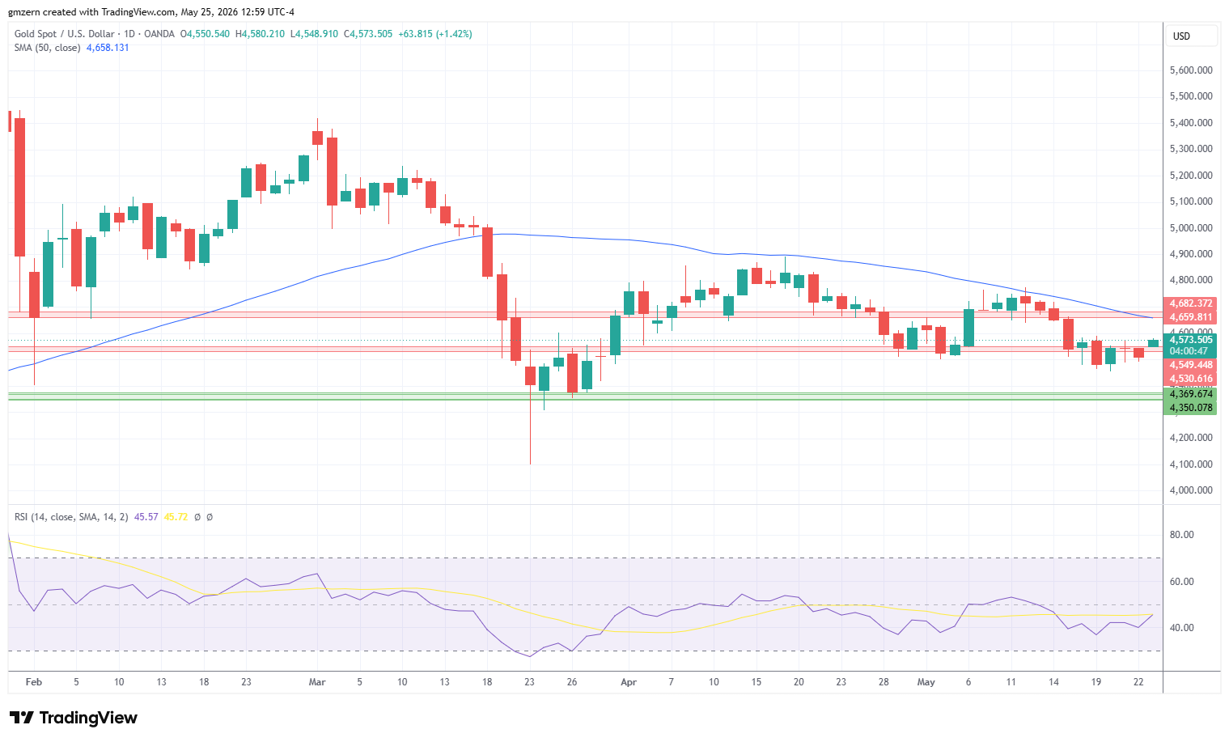
Task: Click the 4,530.616 red price label
Action: tap(1190, 379)
